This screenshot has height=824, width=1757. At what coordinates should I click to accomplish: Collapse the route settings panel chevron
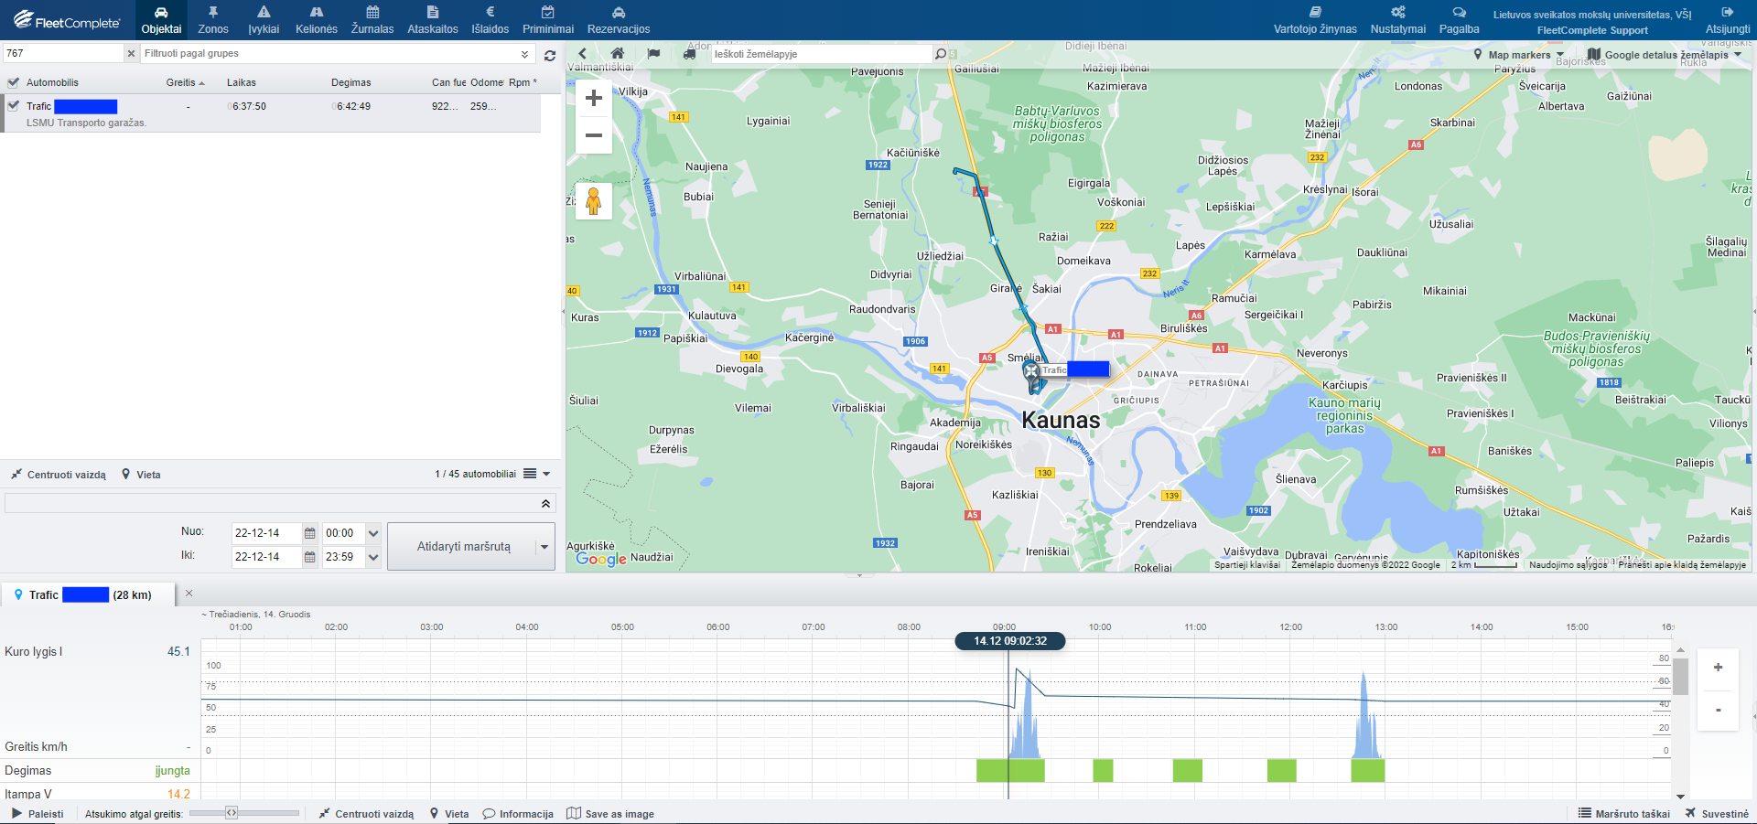[x=545, y=504]
